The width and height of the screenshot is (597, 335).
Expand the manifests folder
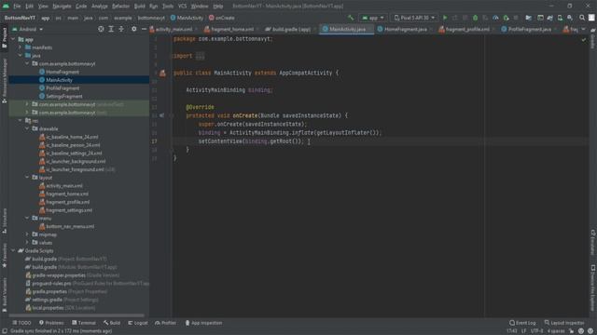click(x=21, y=47)
